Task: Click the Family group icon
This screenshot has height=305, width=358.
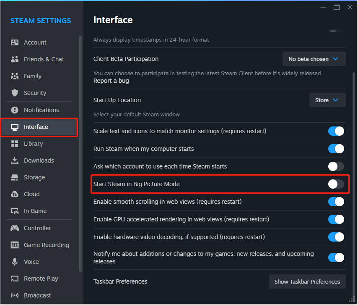Action: 15,76
